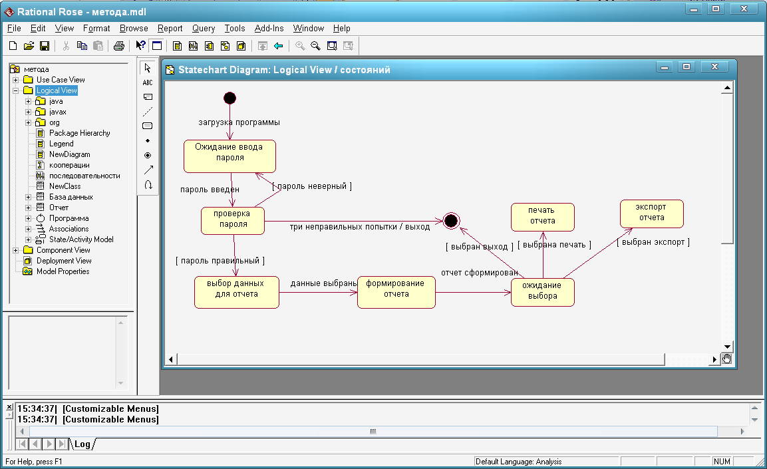This screenshot has width=767, height=469.
Task: Click log pane horizontal scrollbar thumb
Action: [x=373, y=431]
